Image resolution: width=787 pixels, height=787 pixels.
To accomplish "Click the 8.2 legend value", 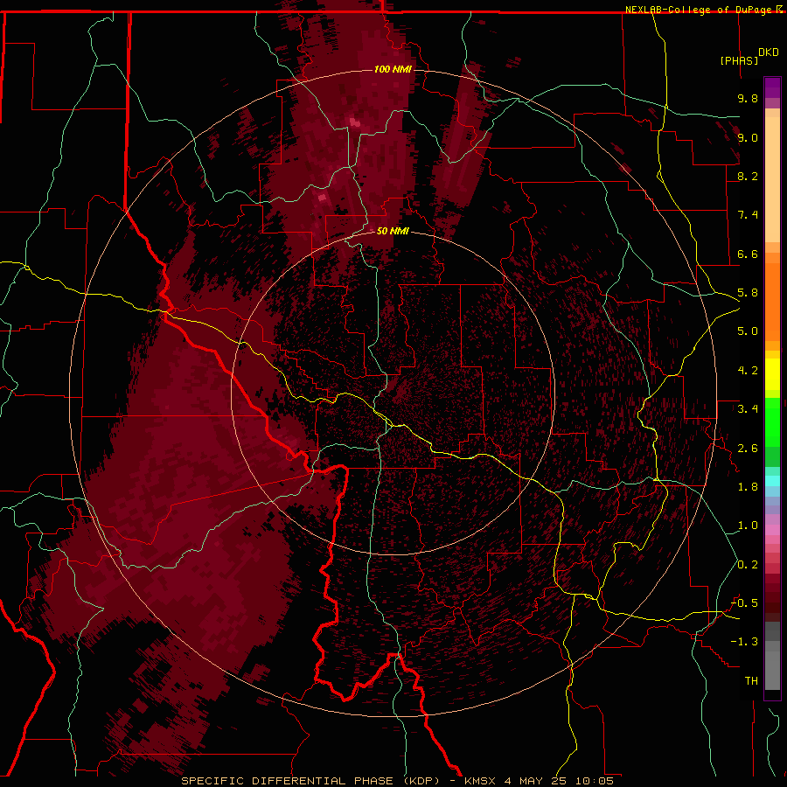I will tap(748, 176).
